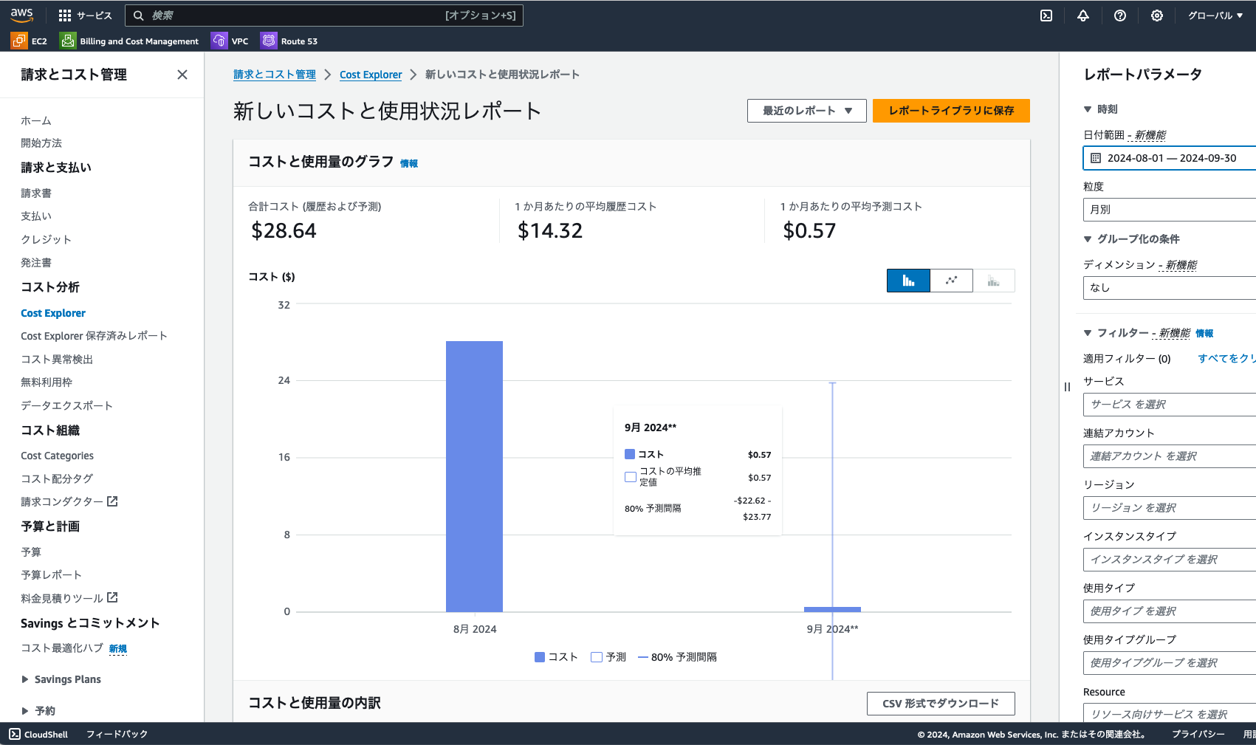Open notifications bell icon
The image size is (1256, 745).
1083,16
